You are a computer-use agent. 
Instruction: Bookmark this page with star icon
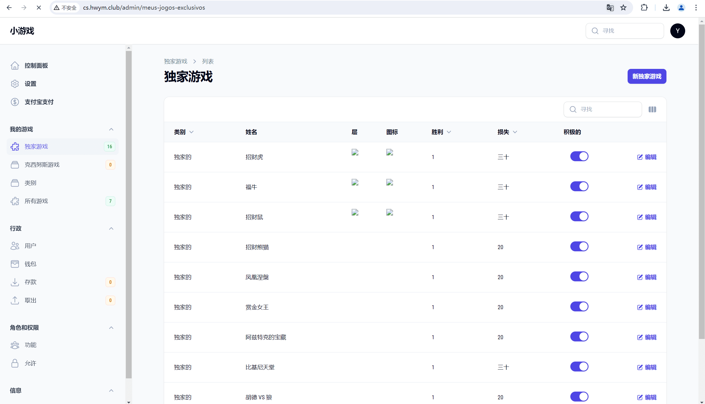pos(623,7)
